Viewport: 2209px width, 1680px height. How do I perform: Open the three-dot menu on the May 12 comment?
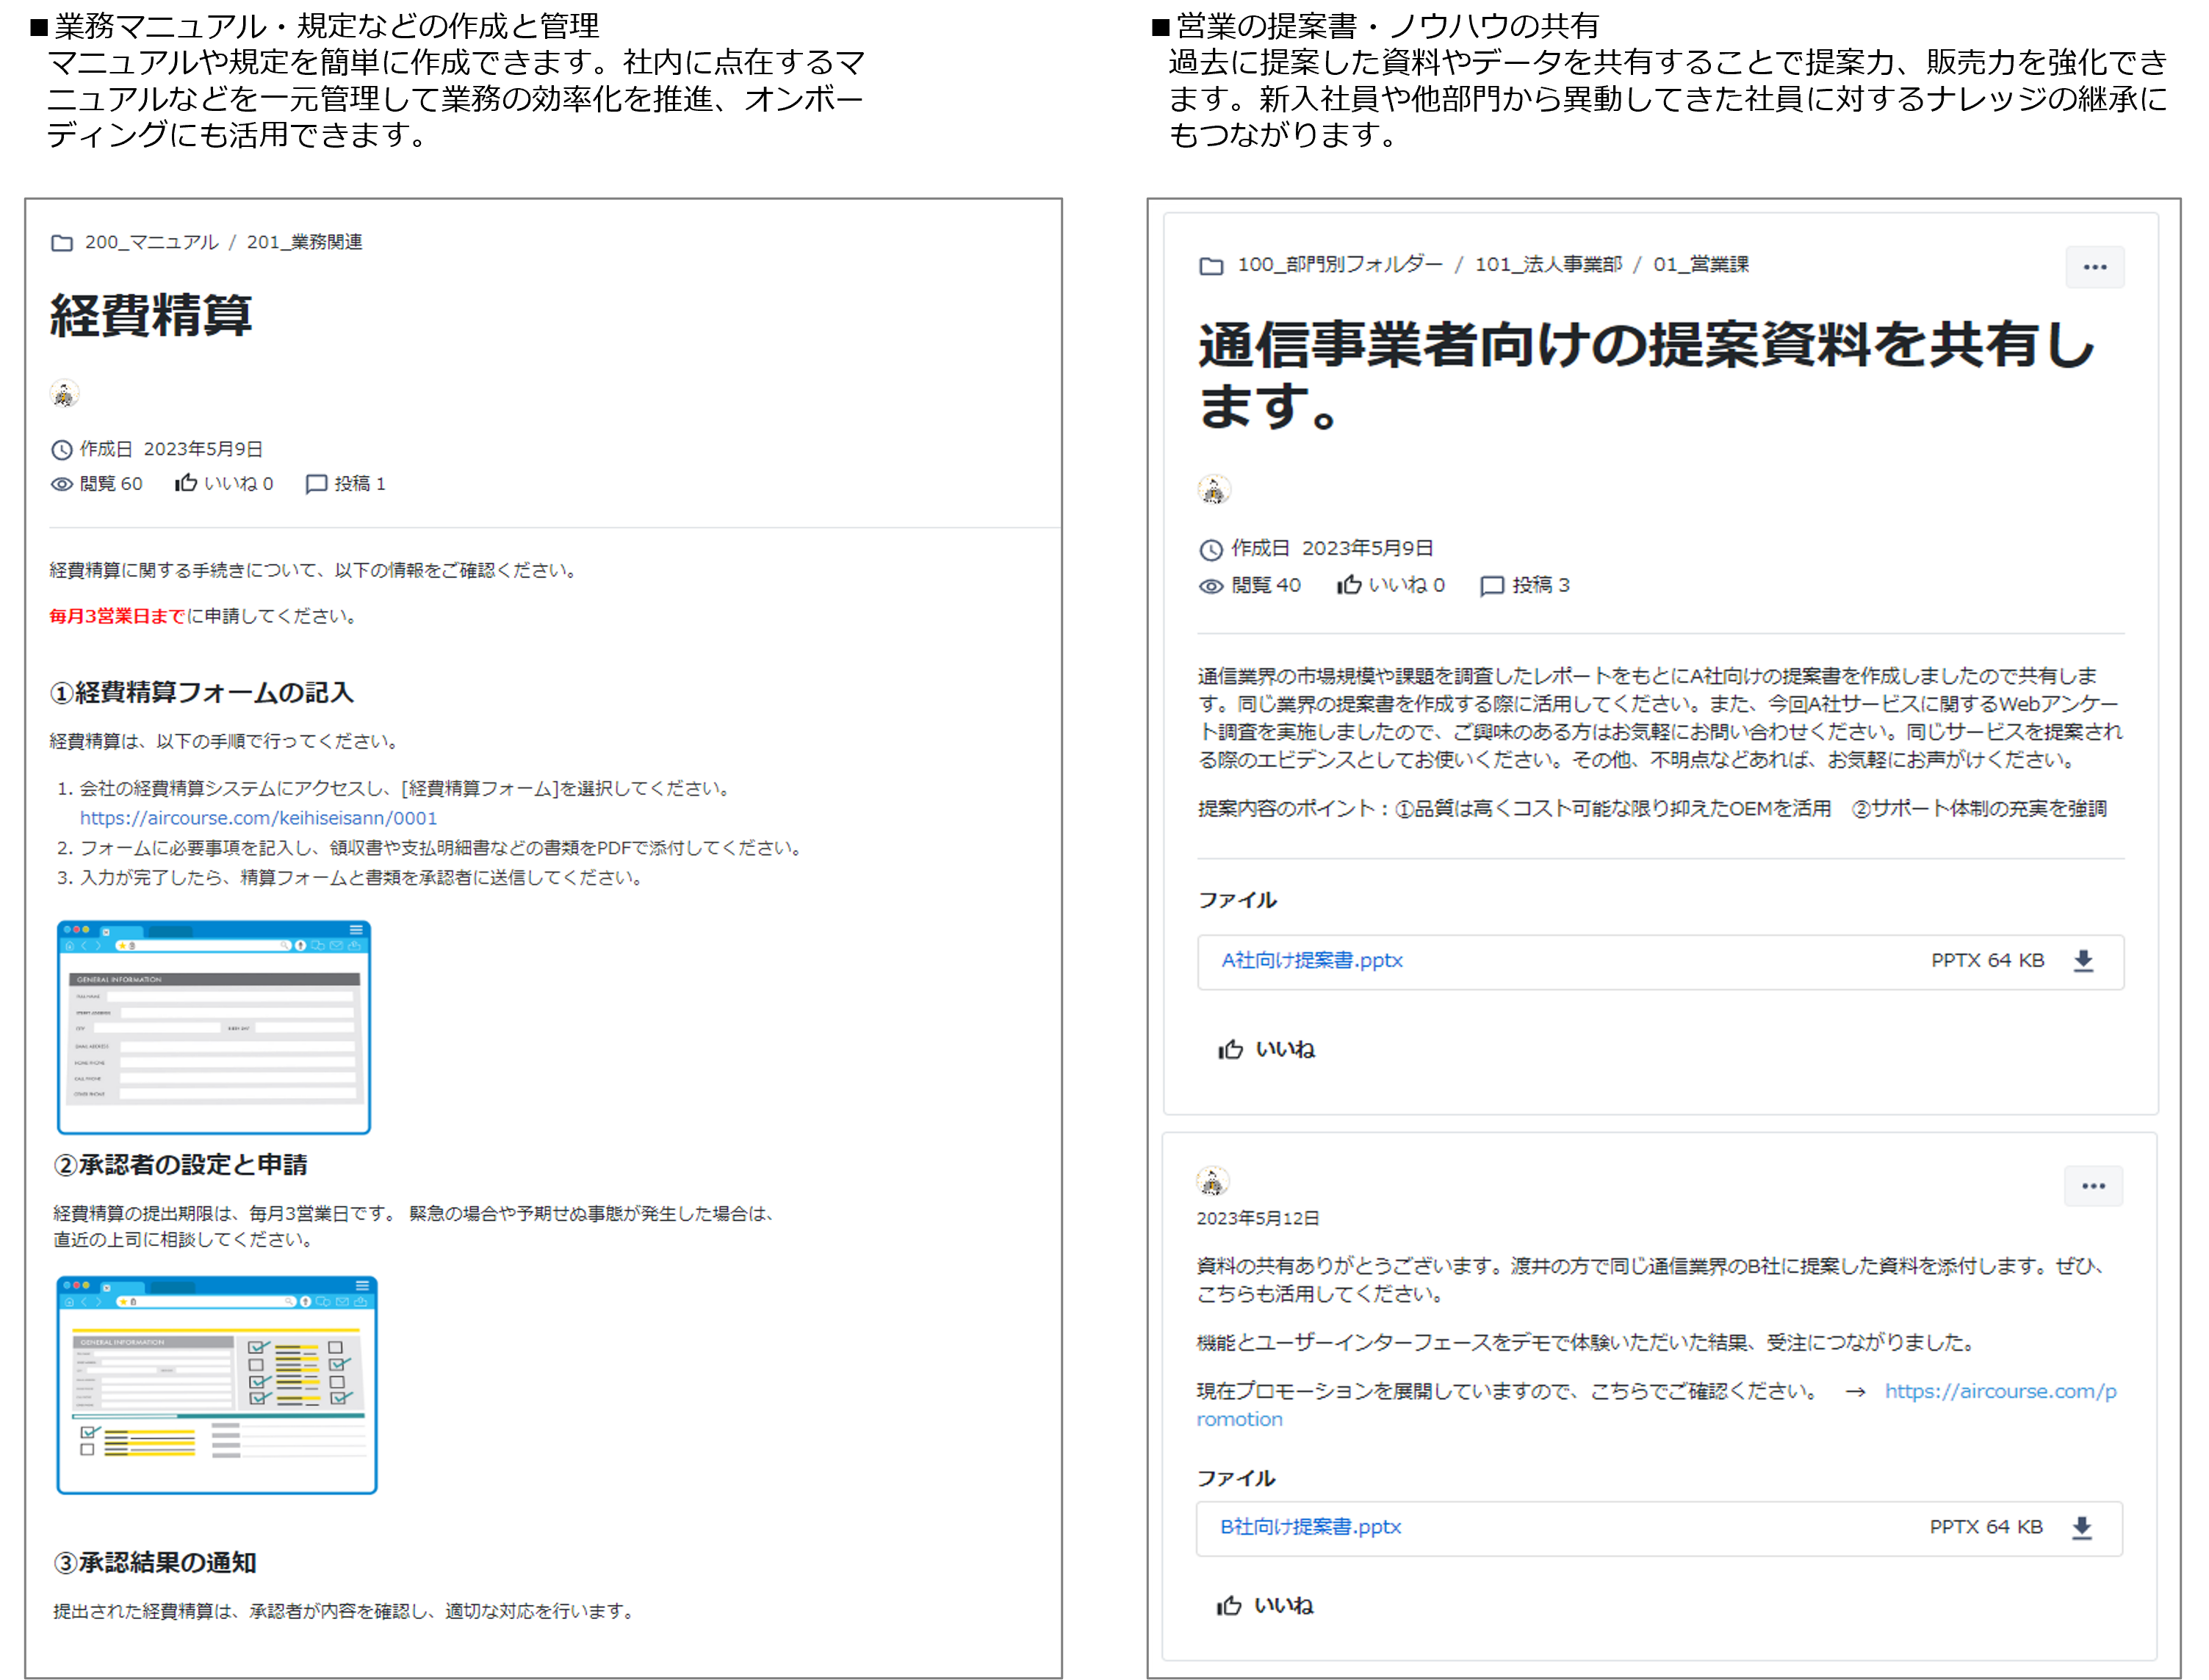(2093, 1186)
